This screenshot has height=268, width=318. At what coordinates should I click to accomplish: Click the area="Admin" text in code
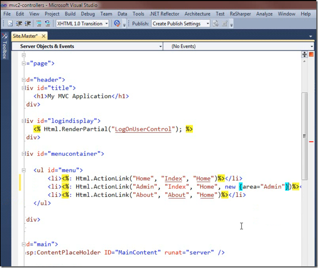tap(264, 187)
